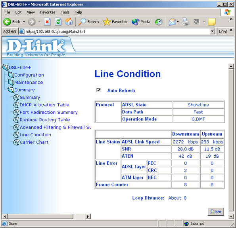Screen dimensions: 236x228
Task: Click the Windows flag throbber logo
Action: click(x=227, y=12)
